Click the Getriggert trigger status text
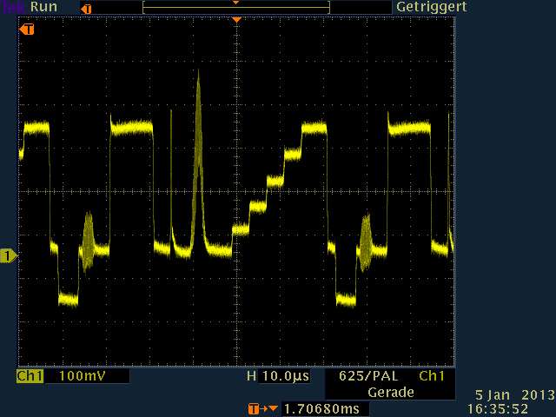This screenshot has height=417, width=556. click(431, 7)
